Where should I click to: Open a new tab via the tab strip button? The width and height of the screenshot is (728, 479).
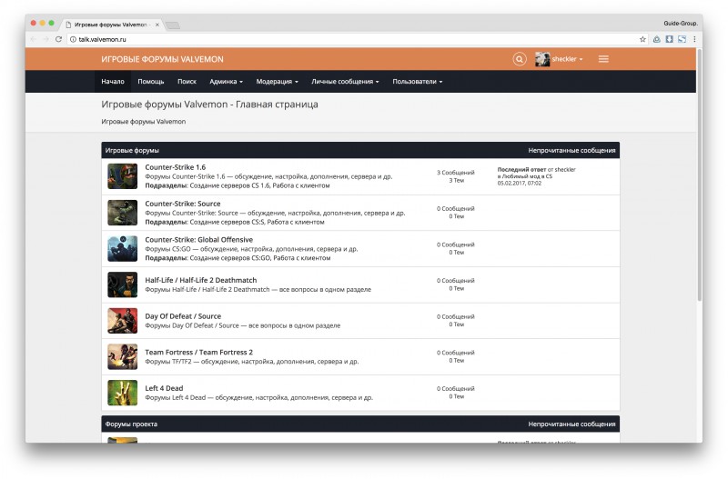pos(173,25)
